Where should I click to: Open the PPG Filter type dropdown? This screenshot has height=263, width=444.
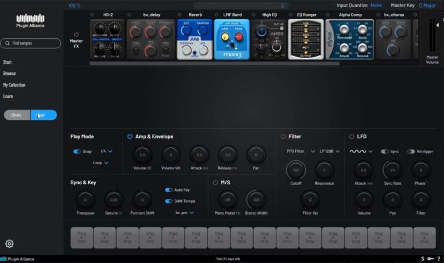pyautogui.click(x=299, y=151)
